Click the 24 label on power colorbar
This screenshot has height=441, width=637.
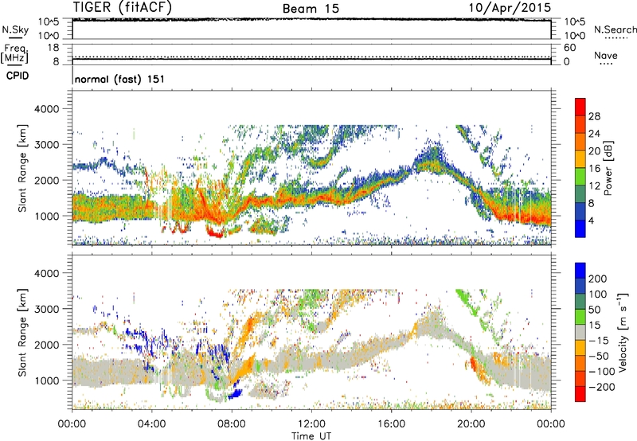click(594, 134)
